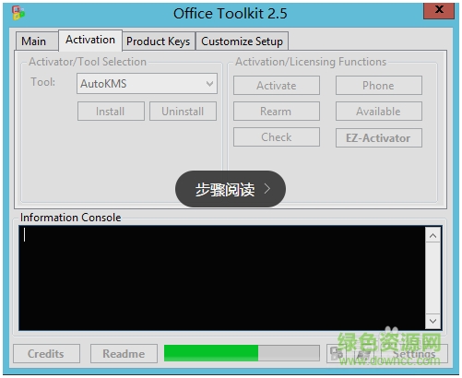Click the Install button

(x=111, y=112)
